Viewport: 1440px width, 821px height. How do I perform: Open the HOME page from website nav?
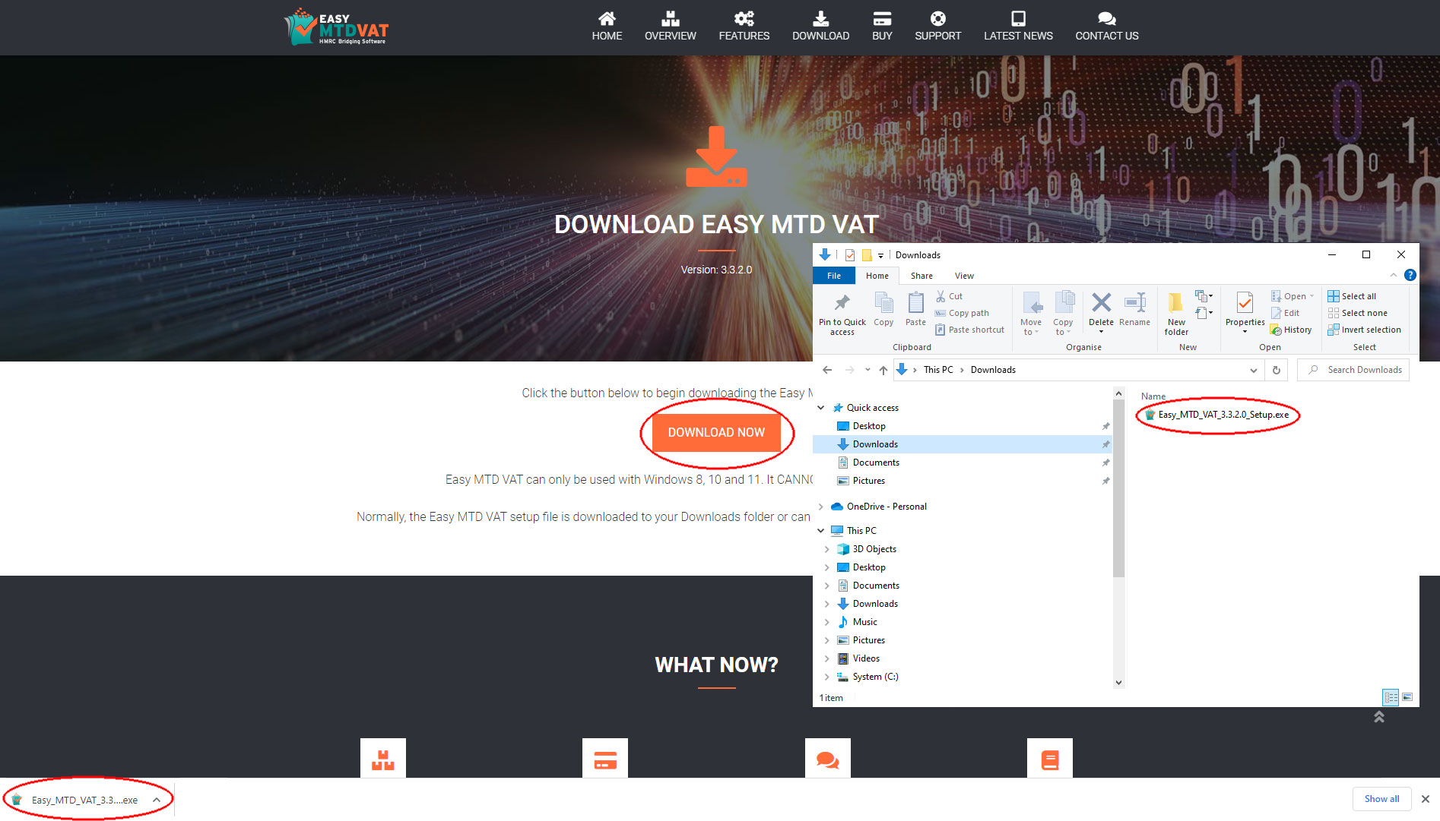[607, 27]
